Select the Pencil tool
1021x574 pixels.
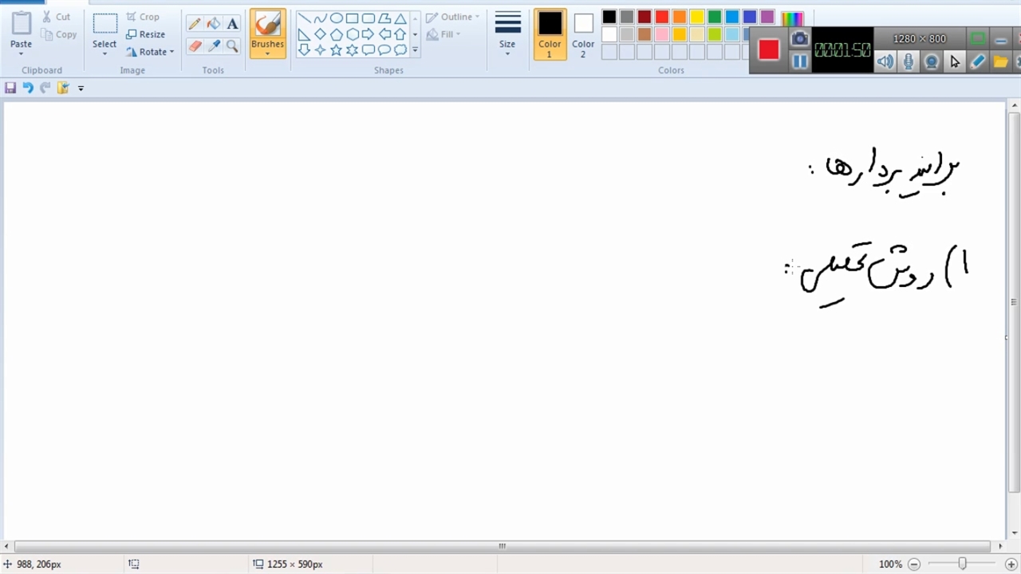(195, 24)
